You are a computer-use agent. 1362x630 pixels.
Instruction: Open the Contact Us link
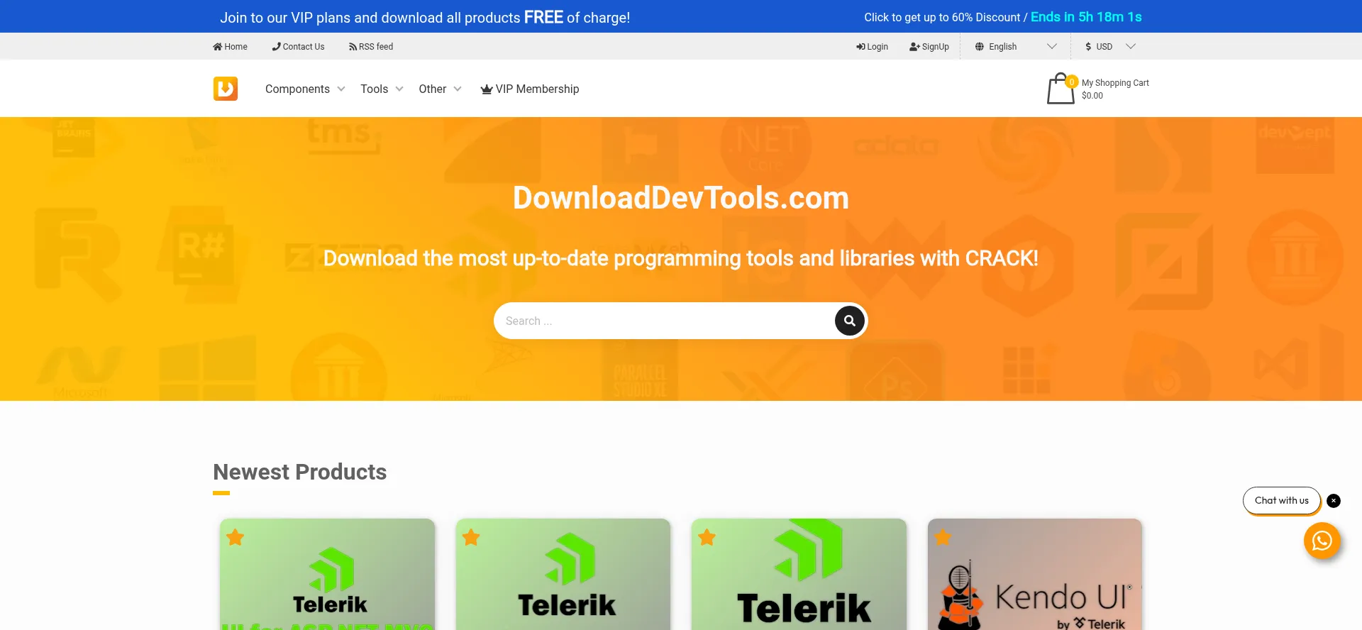pos(298,47)
